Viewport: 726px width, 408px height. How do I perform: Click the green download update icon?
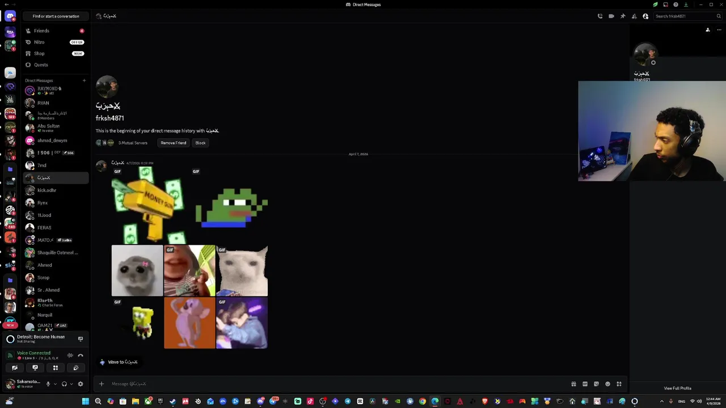686,5
